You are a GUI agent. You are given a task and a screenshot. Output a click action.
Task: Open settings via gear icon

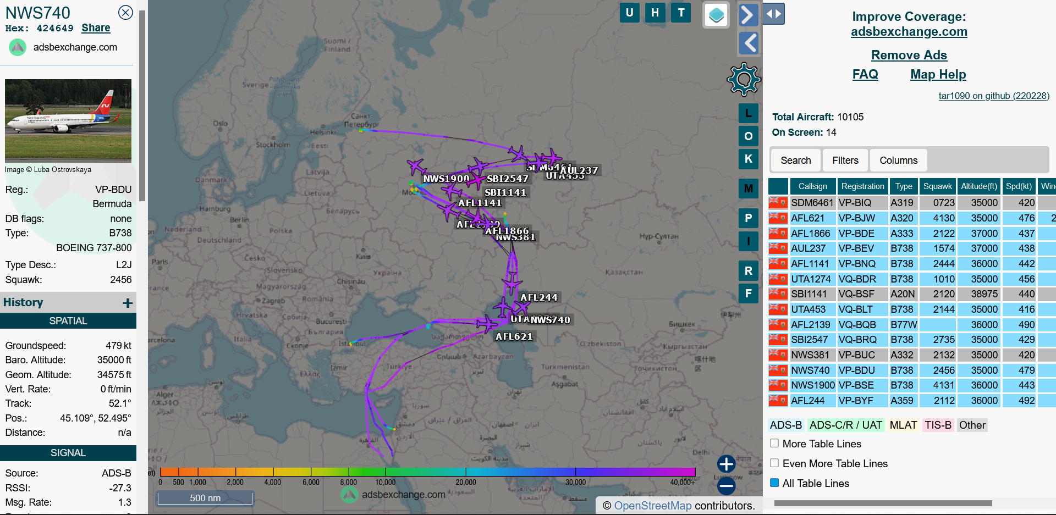click(x=744, y=80)
